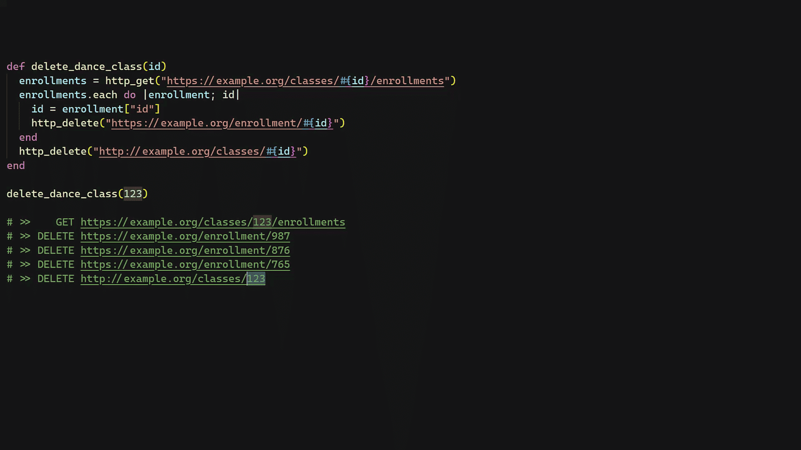This screenshot has height=450, width=801.
Task: Select the highlighted 123 argument in delete_dance_class(123)
Action: 133,193
